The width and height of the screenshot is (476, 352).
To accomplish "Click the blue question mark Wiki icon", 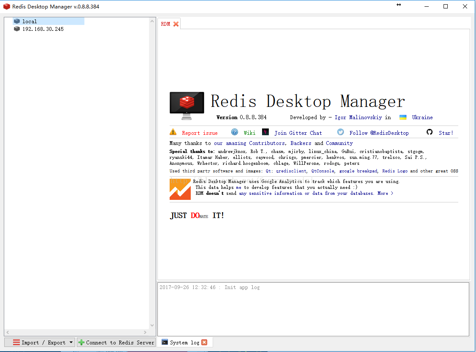I will [235, 132].
